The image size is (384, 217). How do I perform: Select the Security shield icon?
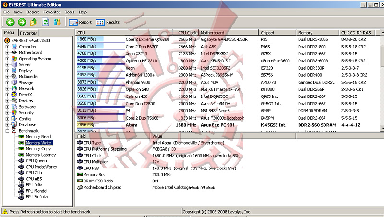coord(14,113)
